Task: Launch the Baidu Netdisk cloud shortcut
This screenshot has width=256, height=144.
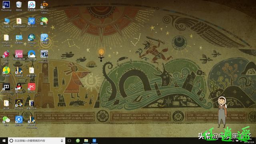Action: coord(32,6)
